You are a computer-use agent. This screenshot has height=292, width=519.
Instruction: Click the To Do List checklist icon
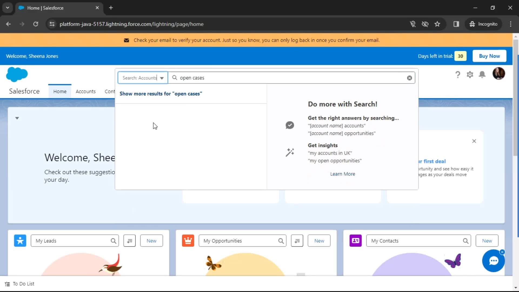(x=7, y=284)
